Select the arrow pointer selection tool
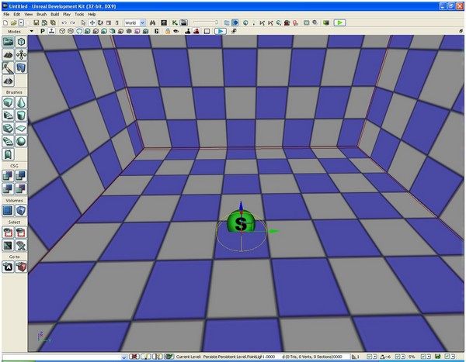 coord(84,22)
